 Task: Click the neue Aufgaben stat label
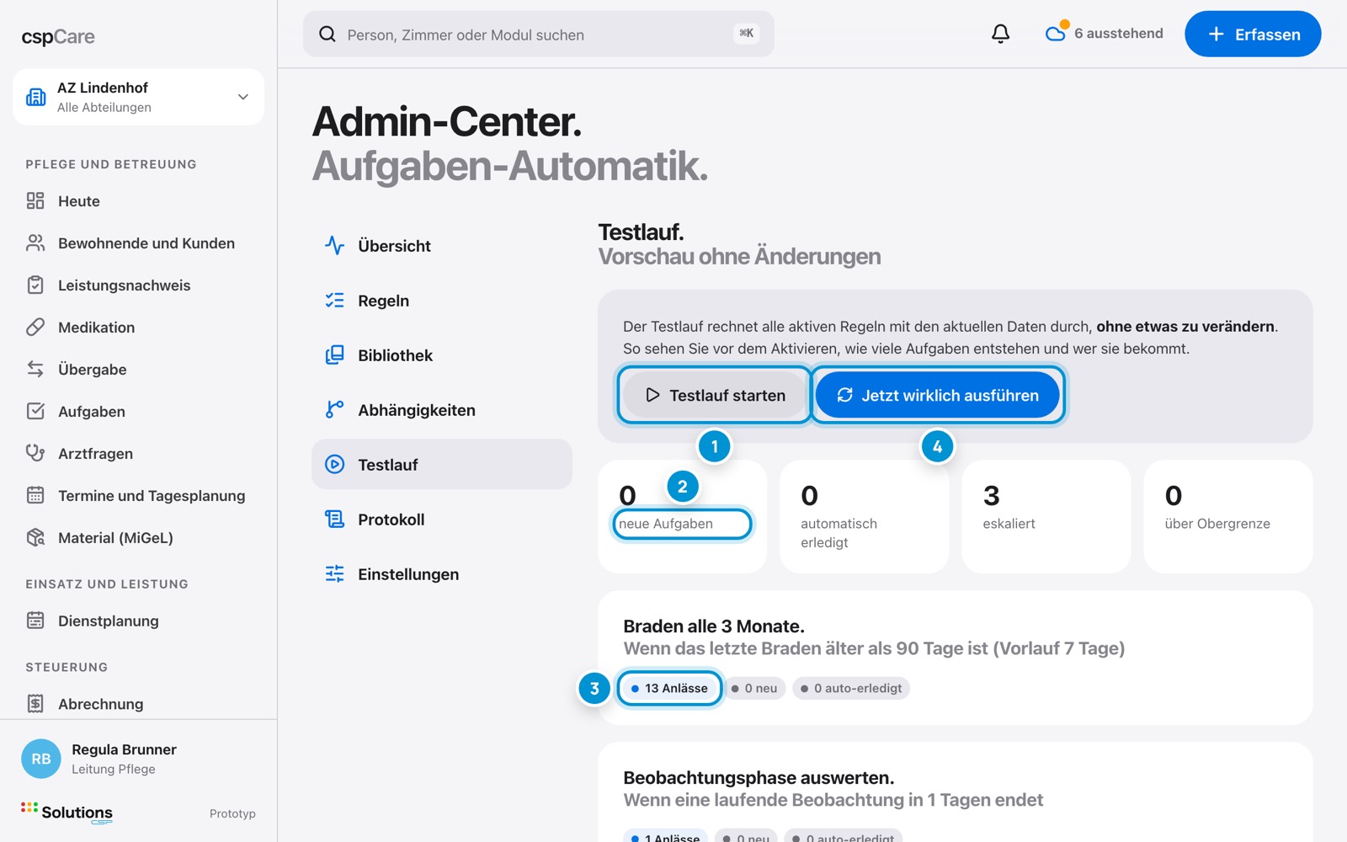coord(666,524)
